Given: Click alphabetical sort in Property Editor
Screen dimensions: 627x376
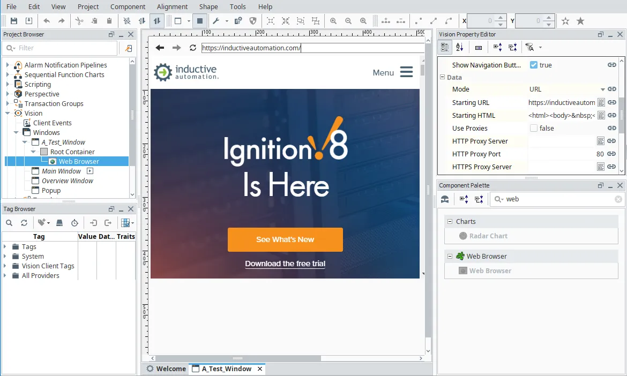Looking at the screenshot, I should [x=459, y=47].
